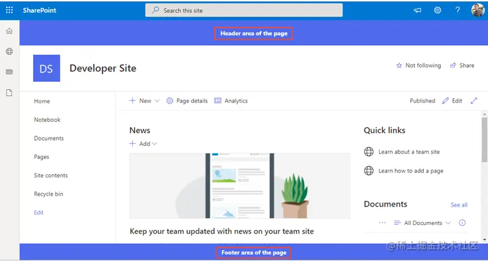Open Analytics in the command bar
The image size is (488, 261).
coord(231,101)
